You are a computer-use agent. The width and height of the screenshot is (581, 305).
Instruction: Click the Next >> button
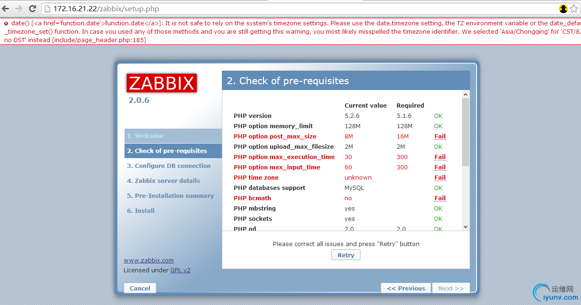[451, 288]
